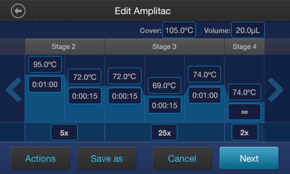Select the Stage 4 header
The height and width of the screenshot is (174, 290).
(x=244, y=47)
